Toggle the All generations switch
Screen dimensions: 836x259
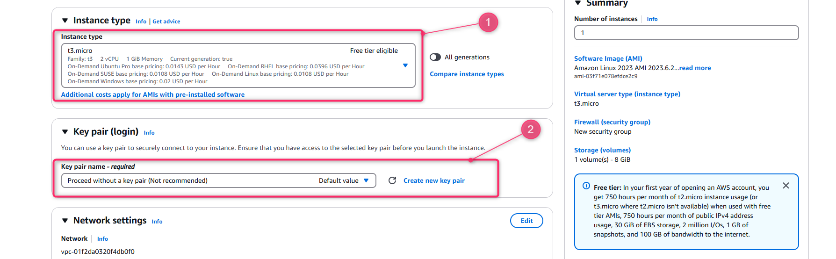(435, 57)
